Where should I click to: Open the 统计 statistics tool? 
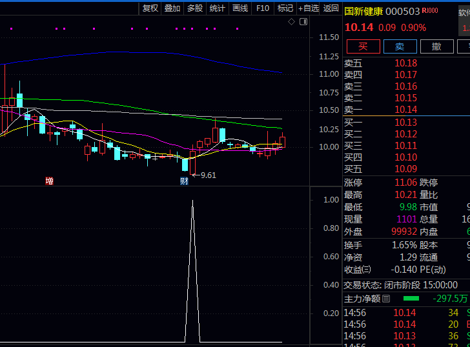(x=218, y=8)
